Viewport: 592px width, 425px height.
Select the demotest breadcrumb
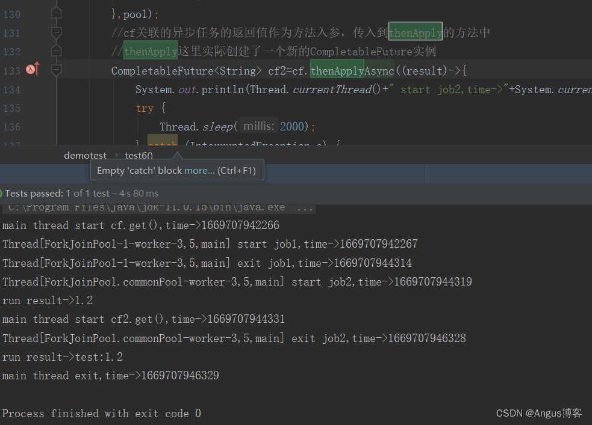pos(85,155)
